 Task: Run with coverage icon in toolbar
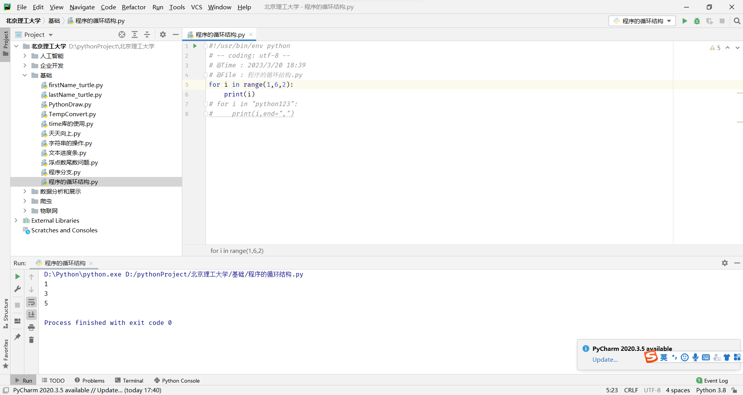pos(709,21)
